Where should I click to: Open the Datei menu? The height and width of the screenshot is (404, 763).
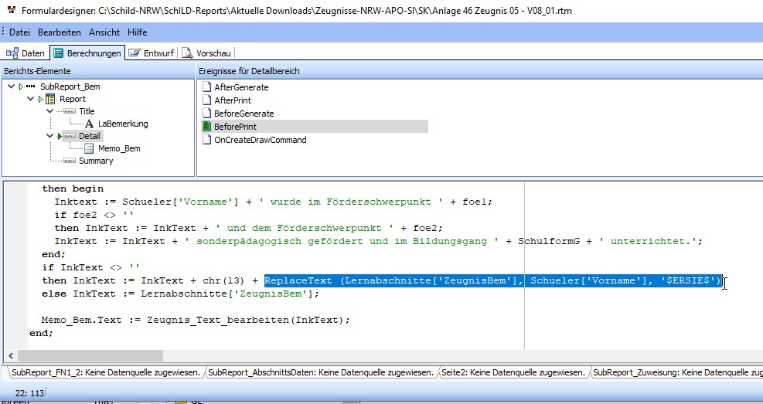point(19,32)
